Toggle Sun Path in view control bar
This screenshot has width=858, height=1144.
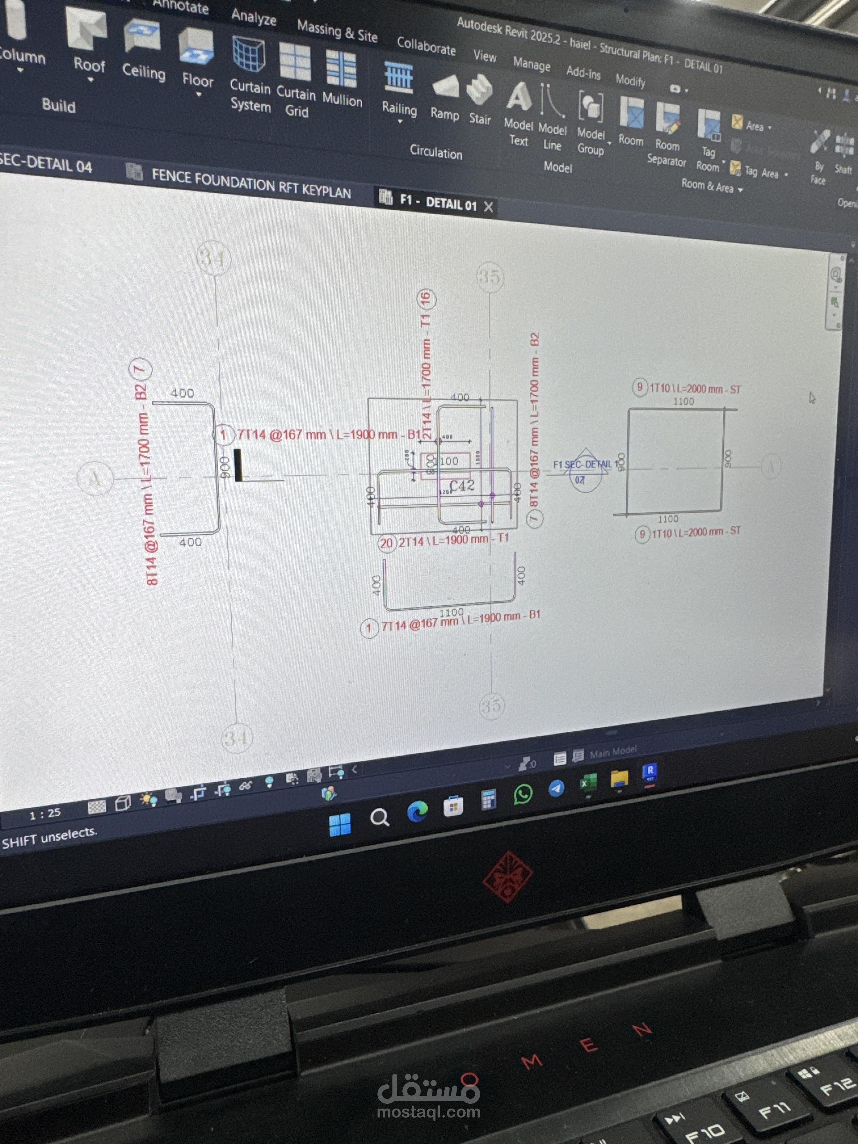point(150,800)
